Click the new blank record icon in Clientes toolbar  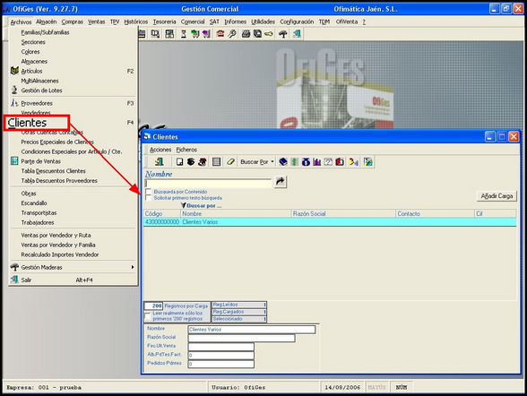[x=180, y=162]
